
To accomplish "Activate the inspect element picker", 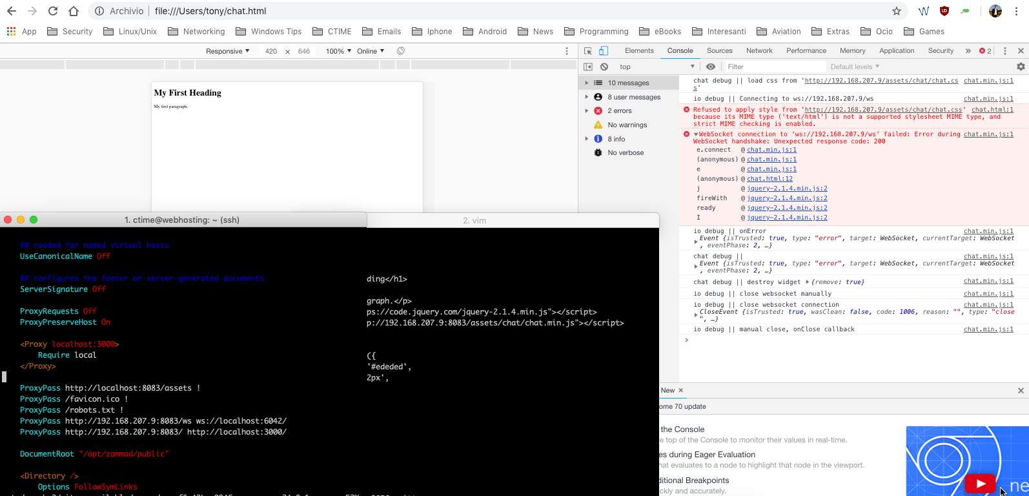I will coord(588,51).
